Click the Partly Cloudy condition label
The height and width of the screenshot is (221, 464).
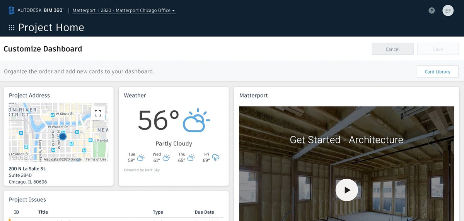click(x=174, y=143)
